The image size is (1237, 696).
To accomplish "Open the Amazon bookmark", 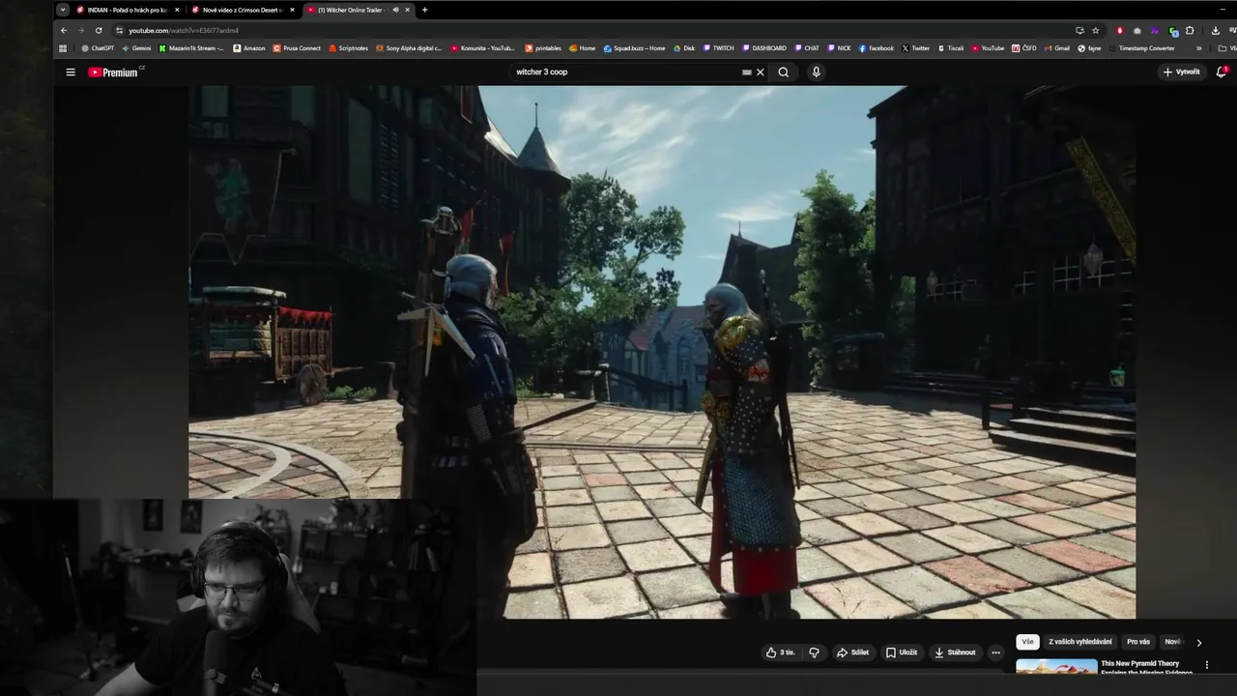I will [249, 48].
